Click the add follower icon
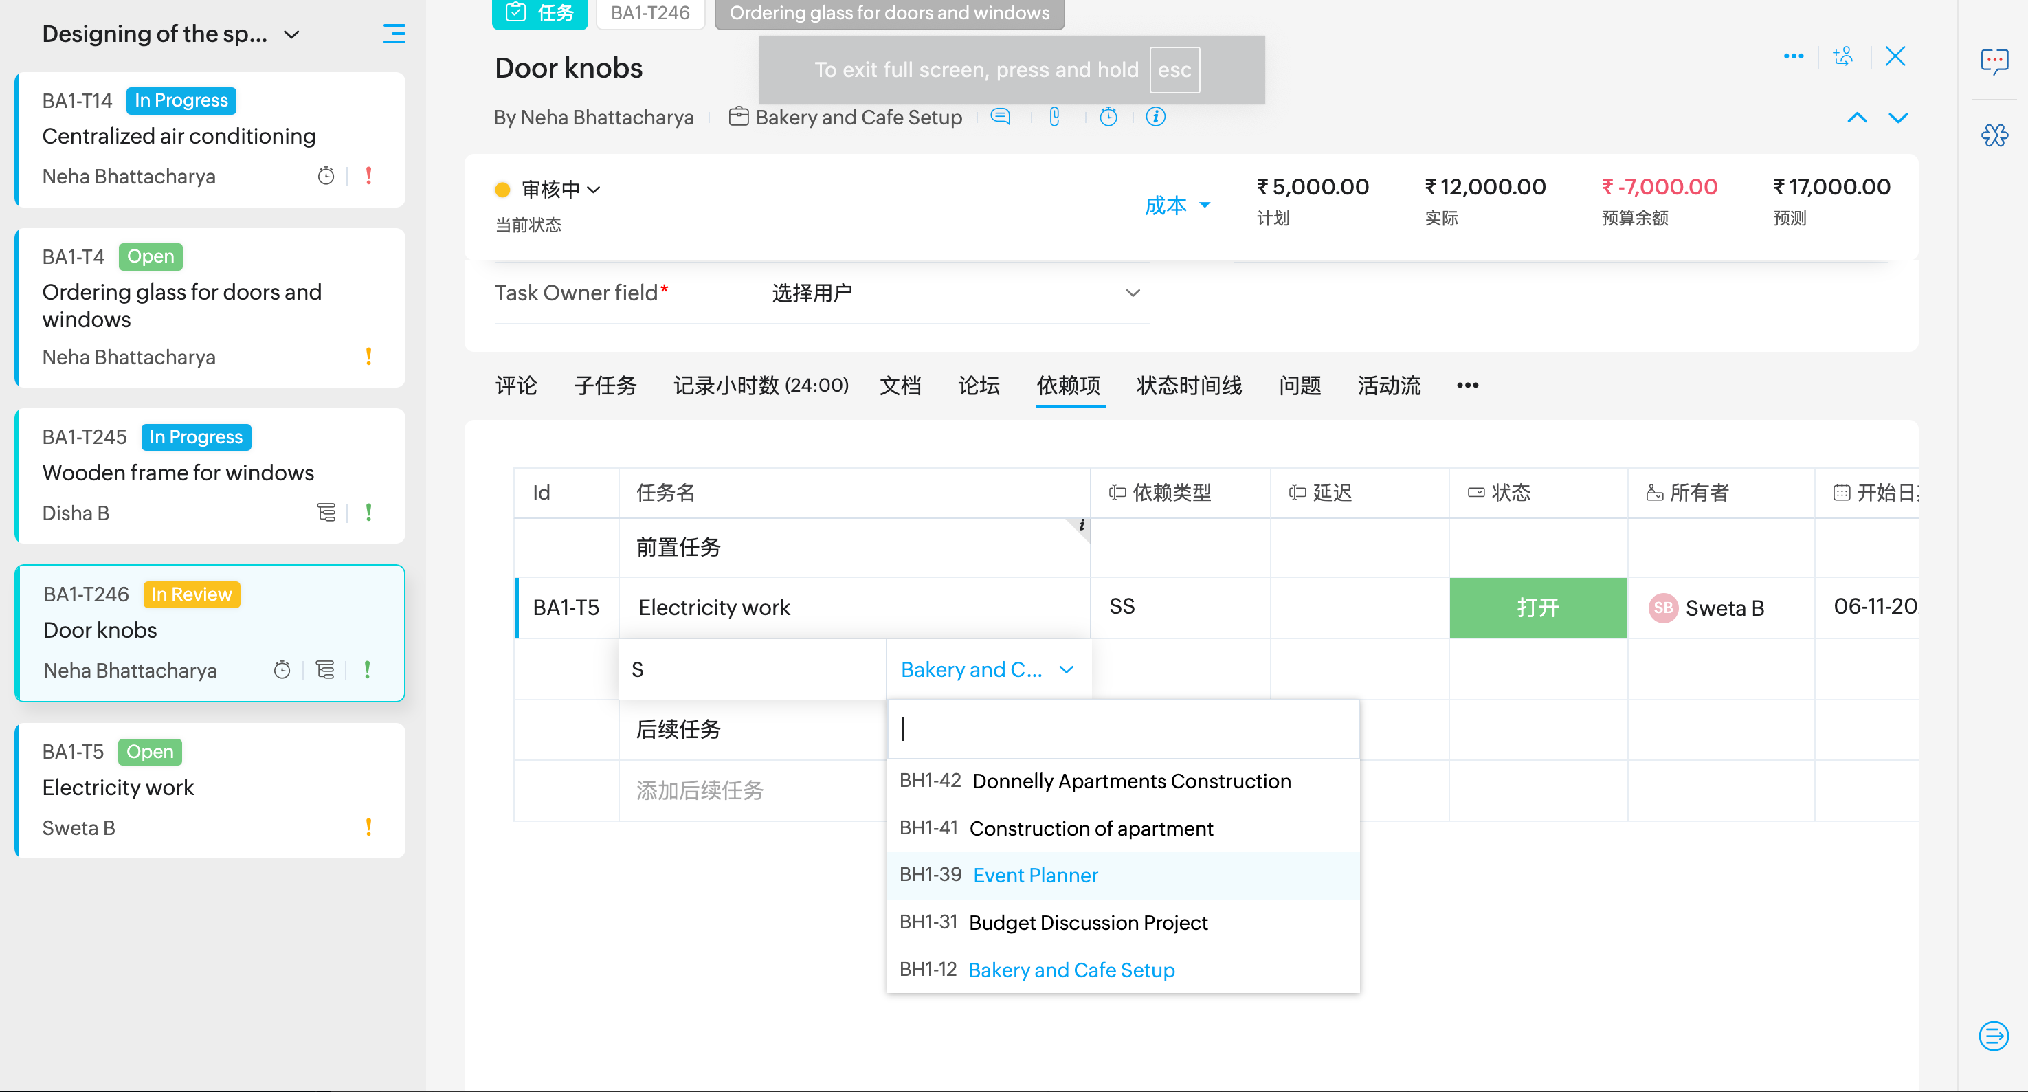This screenshot has height=1092, width=2028. pyautogui.click(x=1842, y=56)
